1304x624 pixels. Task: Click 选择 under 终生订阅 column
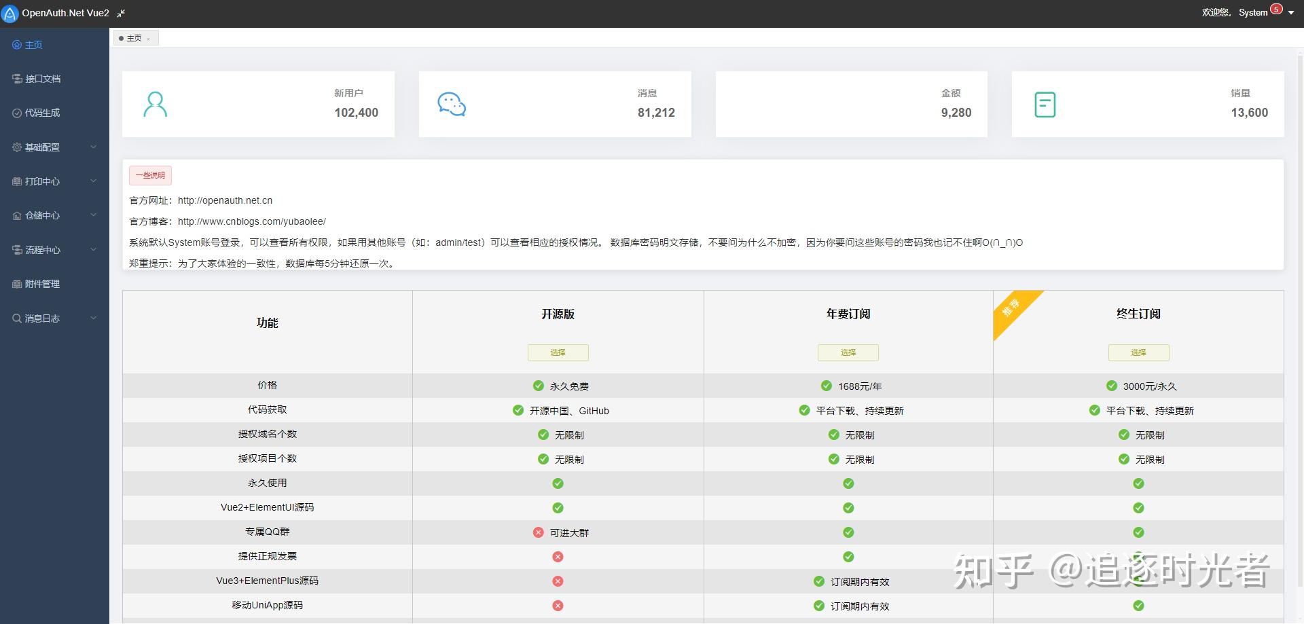[x=1138, y=352]
